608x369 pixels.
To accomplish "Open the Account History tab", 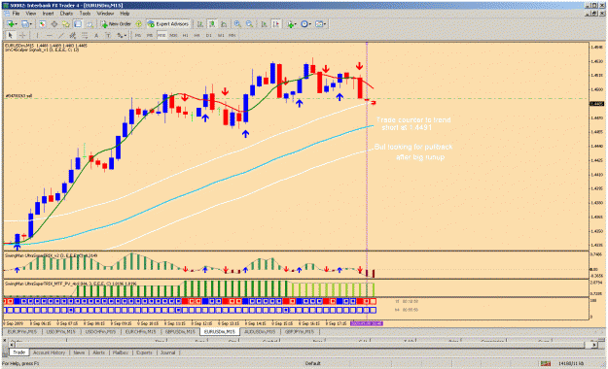I will [49, 352].
